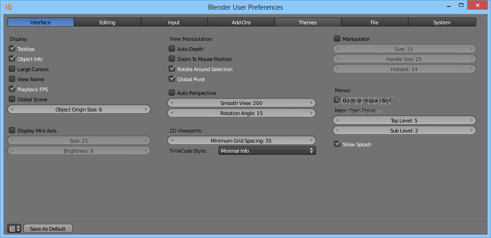Viewport: 491px width, 238px height.
Task: Open the editor type selector icon
Action: (14, 228)
